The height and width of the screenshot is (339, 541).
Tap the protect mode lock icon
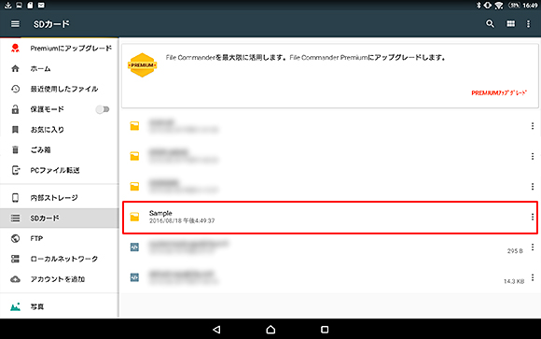pyautogui.click(x=15, y=109)
